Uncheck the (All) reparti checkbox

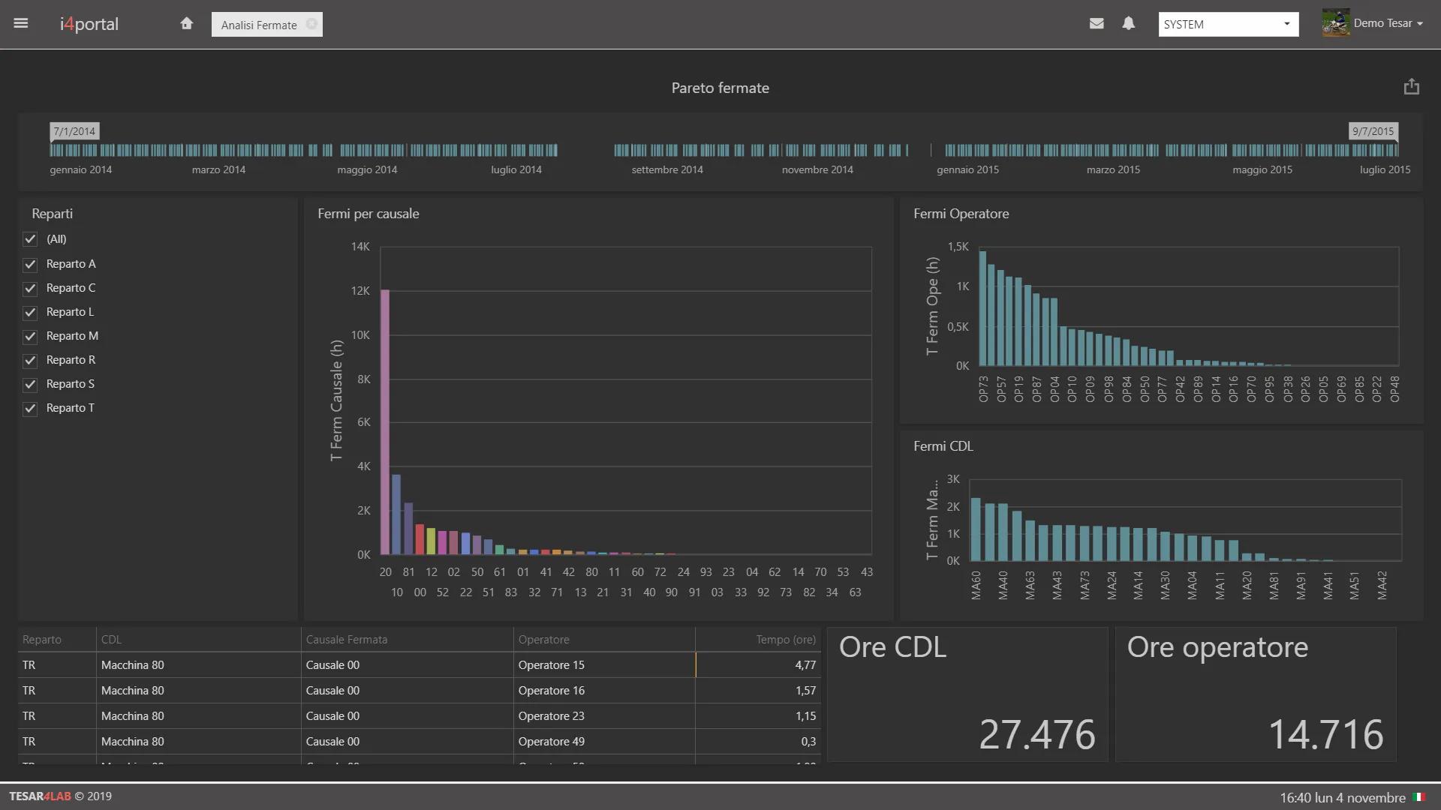pyautogui.click(x=30, y=239)
